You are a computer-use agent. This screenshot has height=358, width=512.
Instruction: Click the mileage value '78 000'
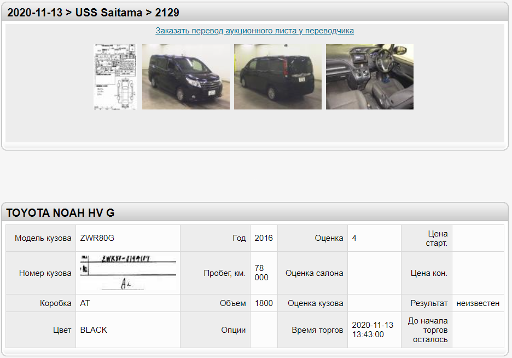[x=261, y=273]
